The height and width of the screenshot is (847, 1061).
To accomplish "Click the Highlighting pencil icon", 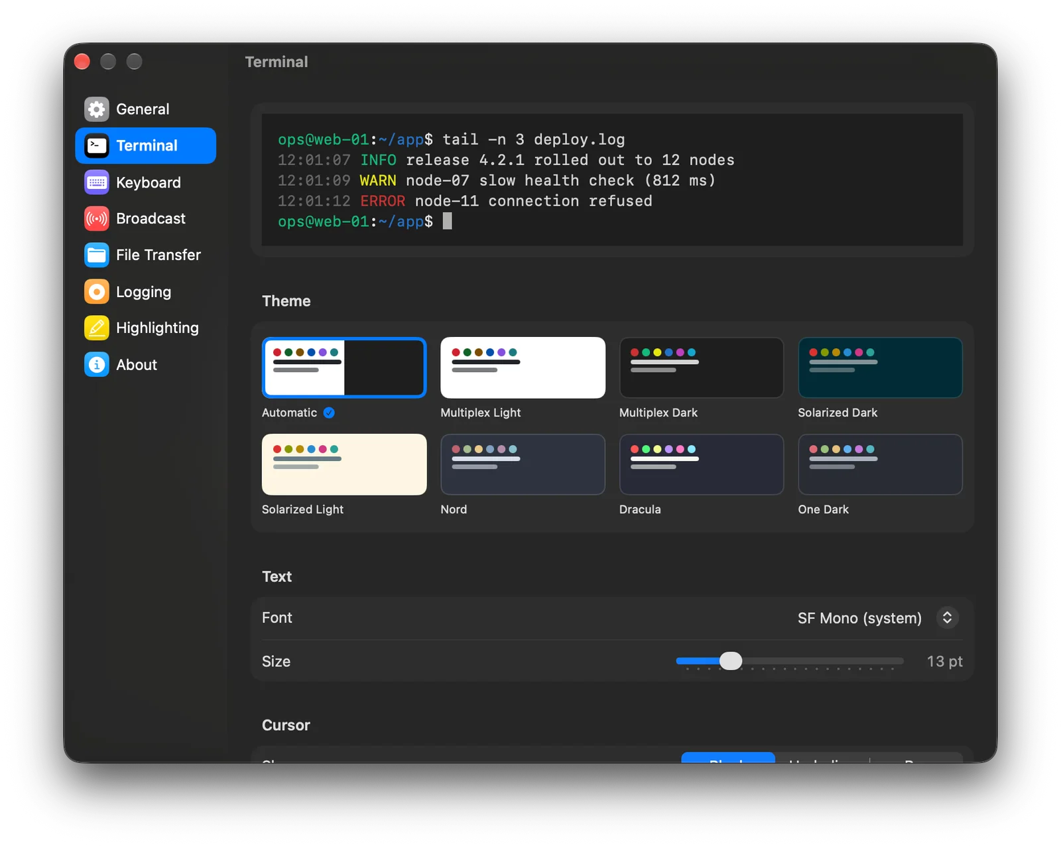I will click(x=97, y=328).
